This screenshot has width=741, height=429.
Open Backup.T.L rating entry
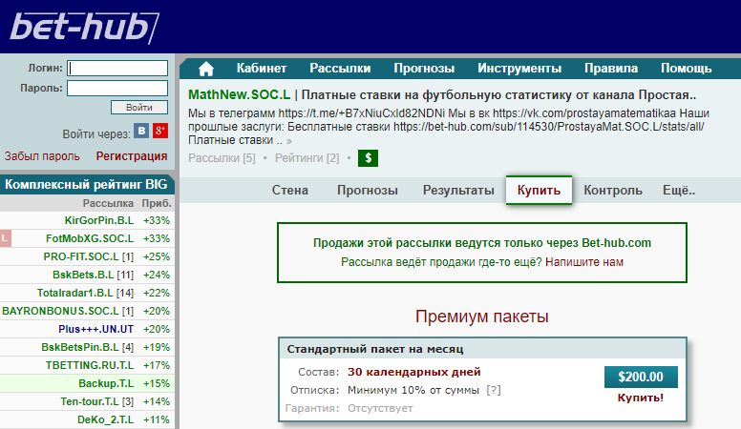pyautogui.click(x=106, y=383)
